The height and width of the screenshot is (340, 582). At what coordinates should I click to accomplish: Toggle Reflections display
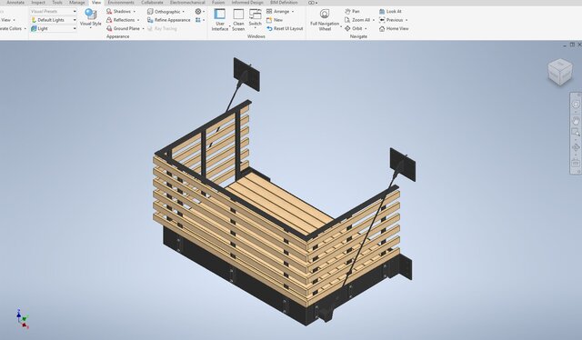[x=121, y=20]
